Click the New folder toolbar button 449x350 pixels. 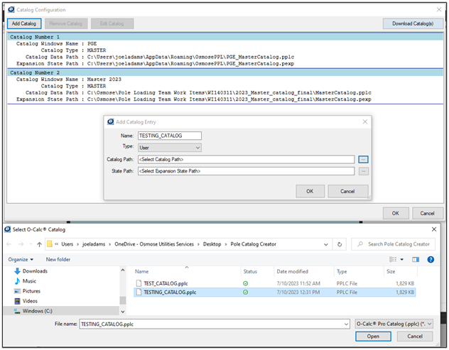58,260
